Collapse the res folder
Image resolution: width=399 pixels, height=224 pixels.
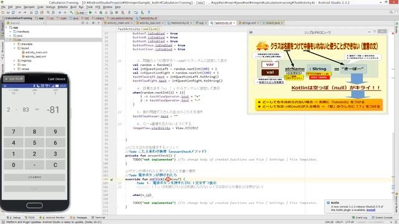(x=11, y=40)
